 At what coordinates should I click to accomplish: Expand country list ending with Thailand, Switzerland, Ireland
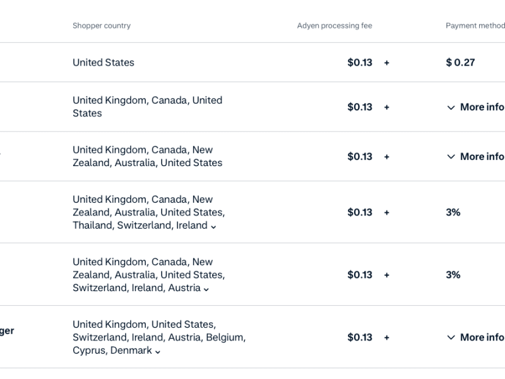coord(213,227)
